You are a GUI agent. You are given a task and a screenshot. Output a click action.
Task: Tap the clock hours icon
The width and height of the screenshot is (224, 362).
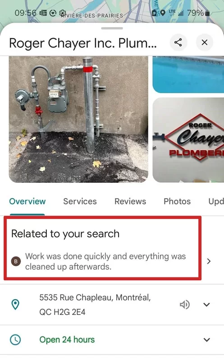click(15, 340)
